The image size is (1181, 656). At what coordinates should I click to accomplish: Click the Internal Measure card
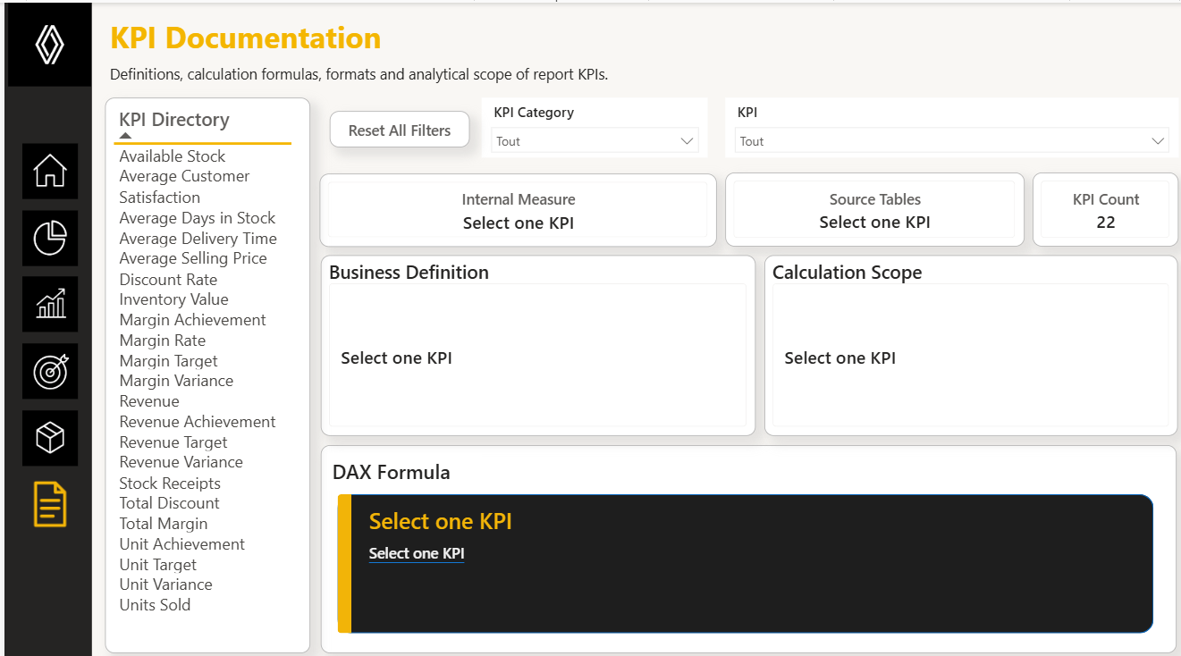click(x=519, y=211)
